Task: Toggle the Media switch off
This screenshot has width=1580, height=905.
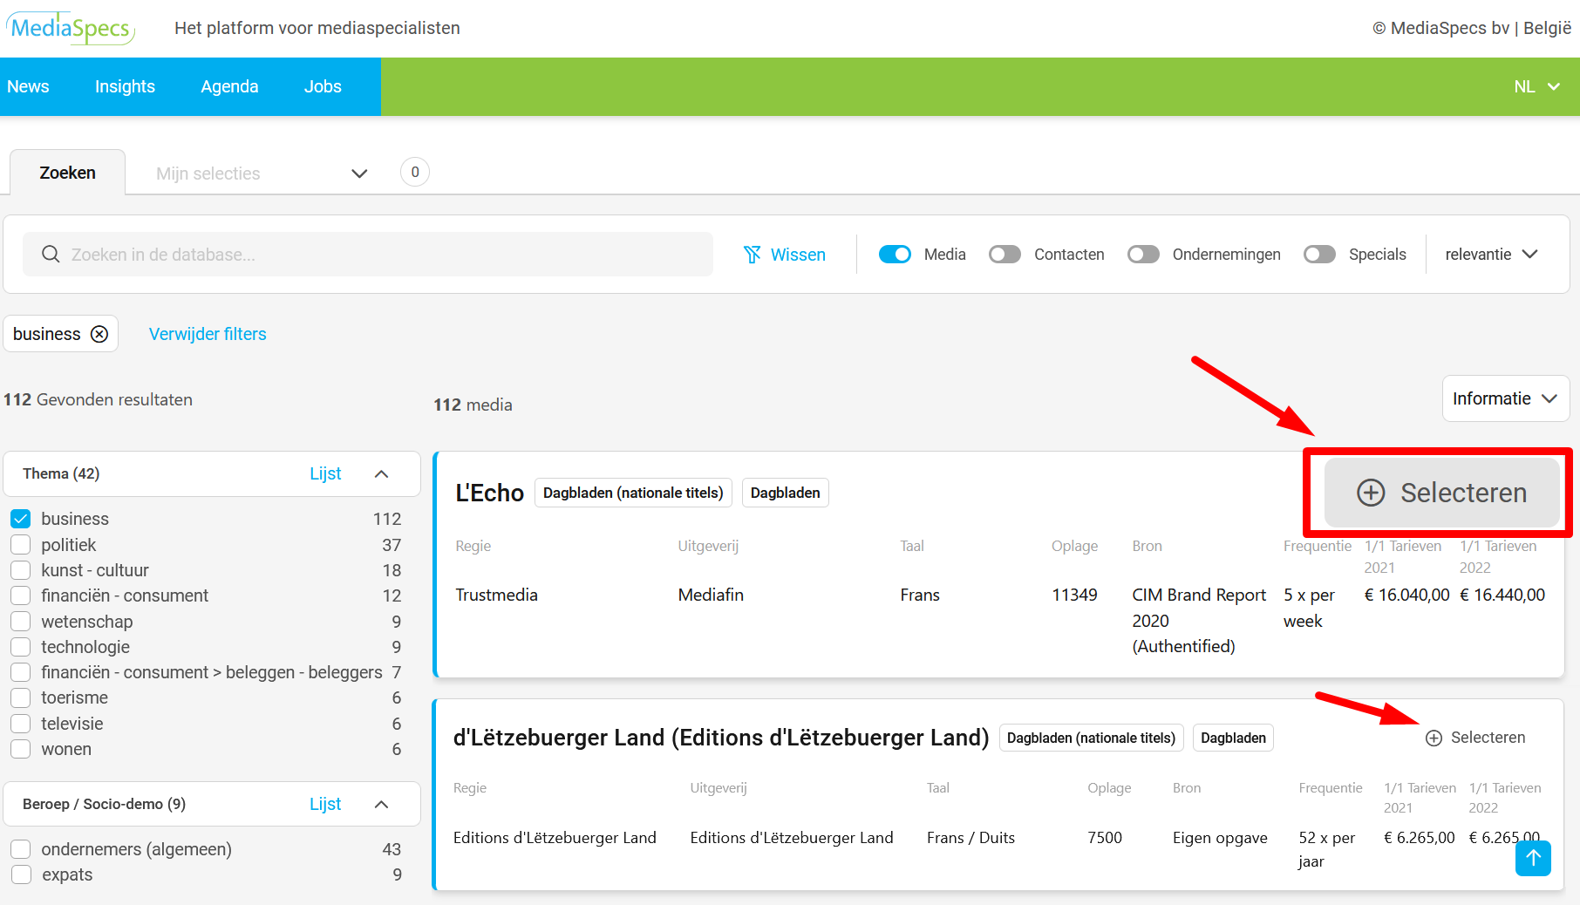Action: (x=895, y=255)
